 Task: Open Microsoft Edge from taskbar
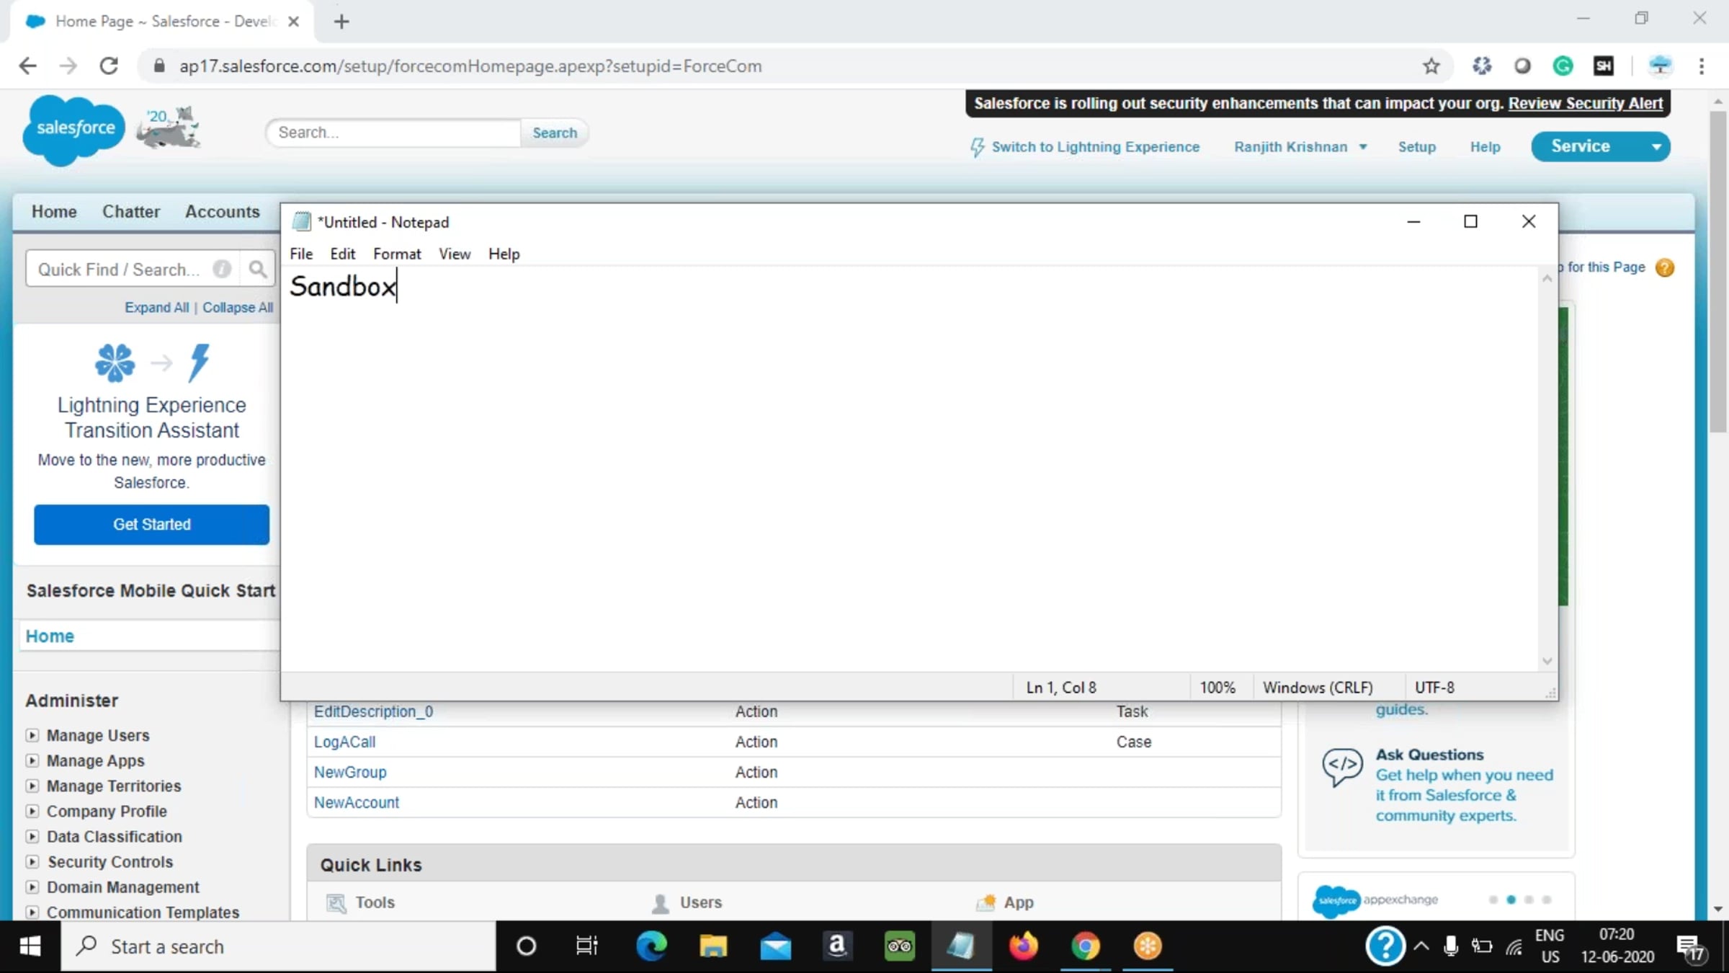(651, 946)
